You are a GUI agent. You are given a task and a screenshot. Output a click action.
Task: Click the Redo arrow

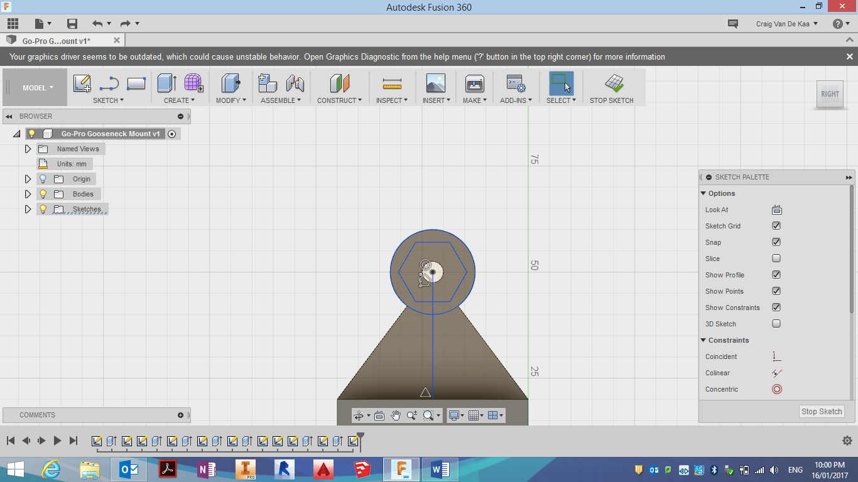126,24
